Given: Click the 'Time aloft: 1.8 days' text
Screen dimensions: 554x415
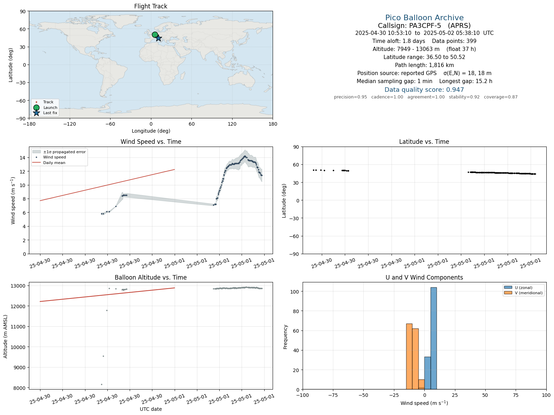Looking at the screenshot, I should (x=399, y=41).
